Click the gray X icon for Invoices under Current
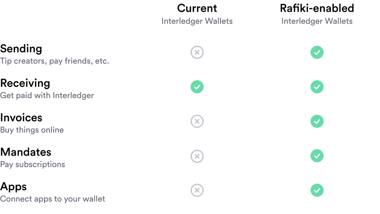This screenshot has height=214, width=380. click(x=197, y=121)
